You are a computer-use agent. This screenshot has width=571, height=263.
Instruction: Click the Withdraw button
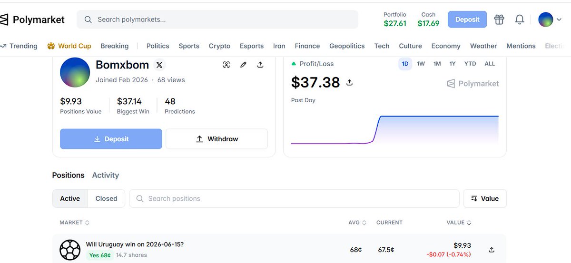click(217, 139)
